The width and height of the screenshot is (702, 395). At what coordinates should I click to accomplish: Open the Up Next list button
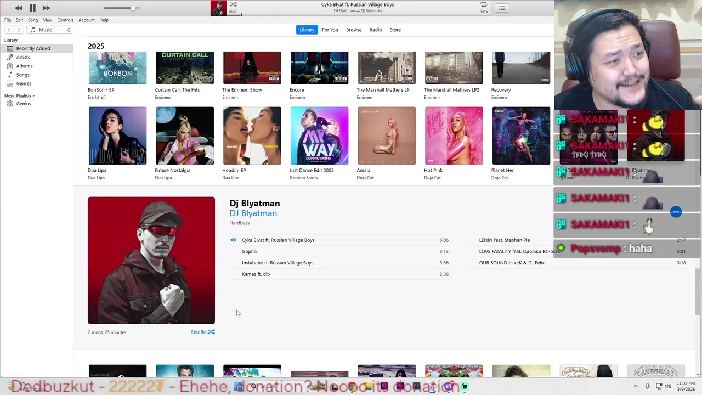tap(502, 8)
